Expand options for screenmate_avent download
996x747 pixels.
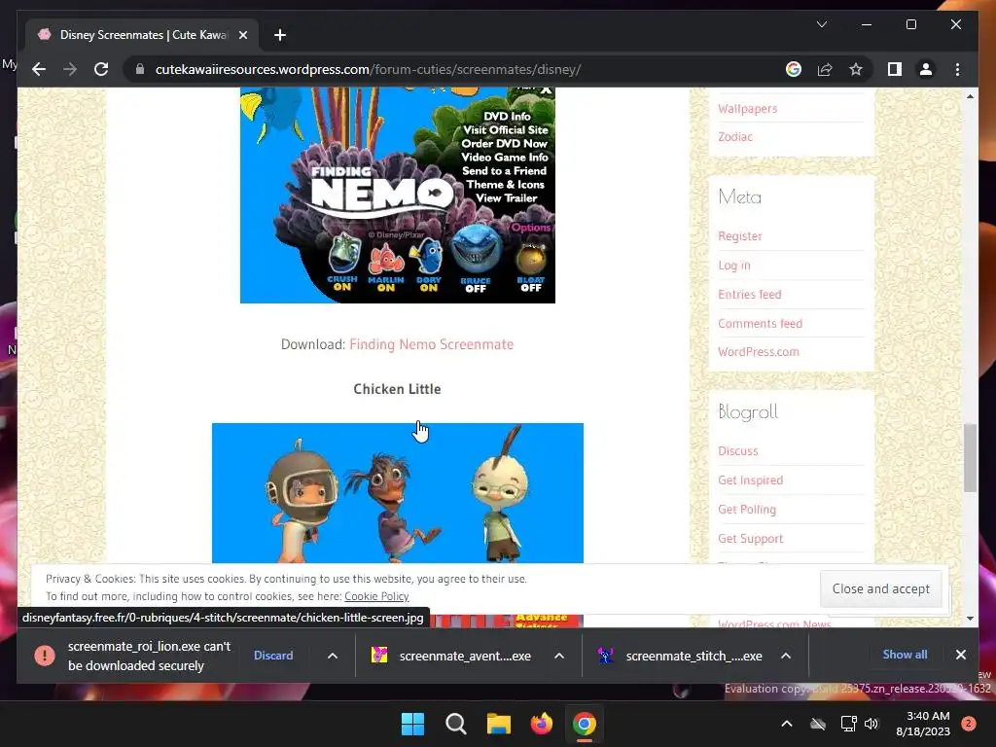click(559, 656)
